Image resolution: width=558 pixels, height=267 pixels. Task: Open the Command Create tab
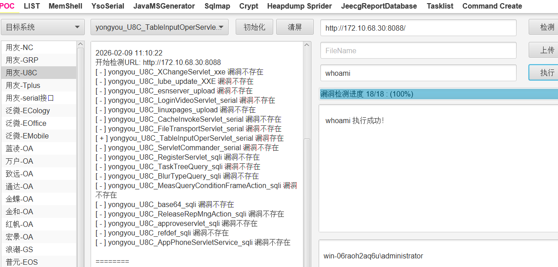click(492, 6)
